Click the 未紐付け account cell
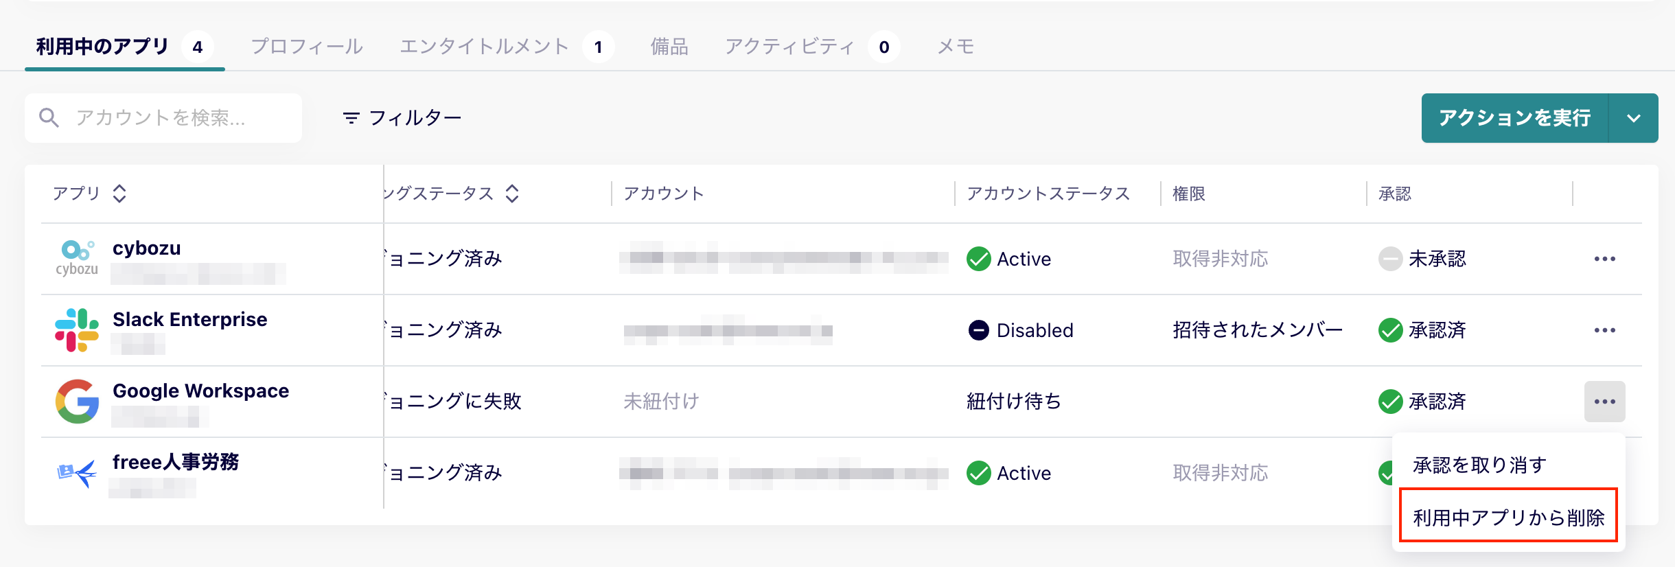 point(661,402)
